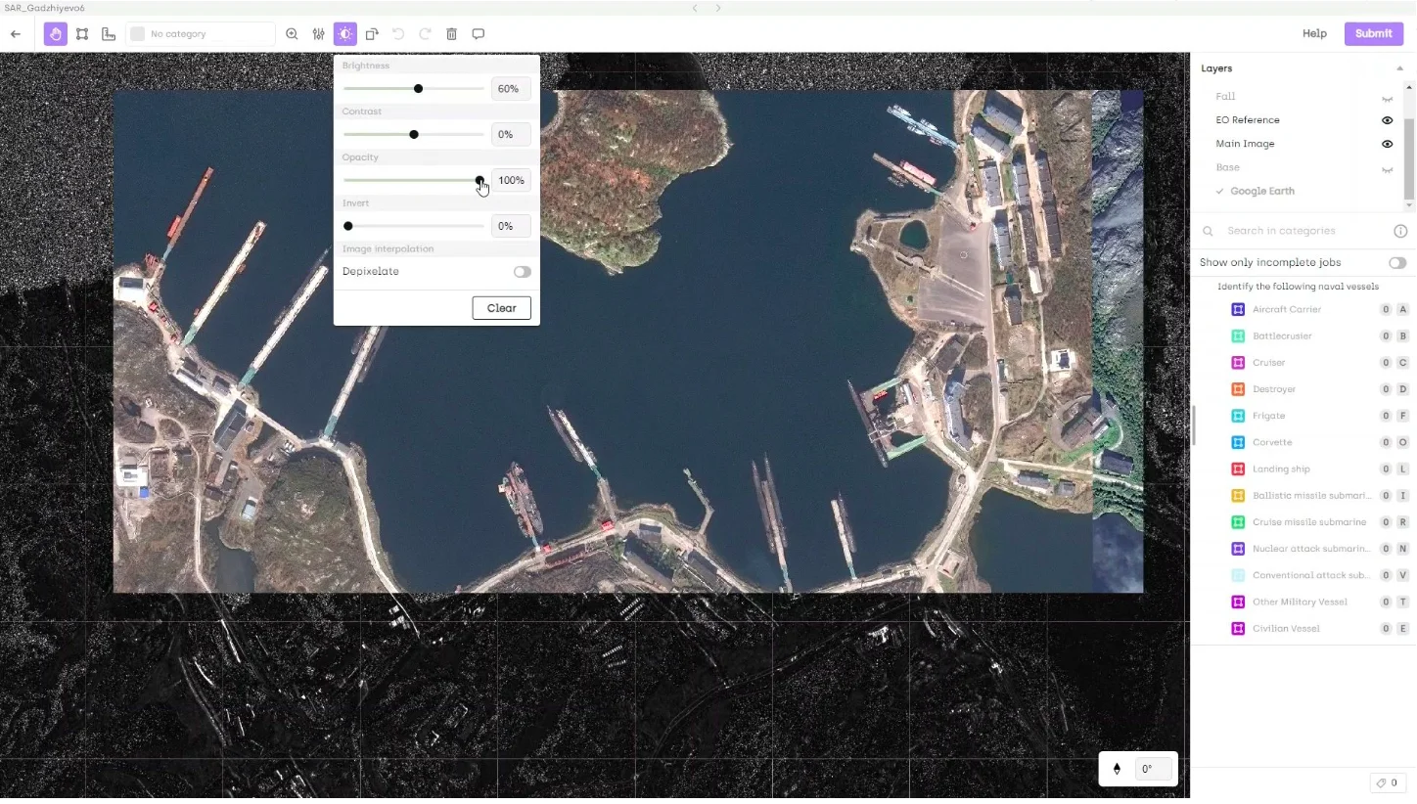1417x804 pixels.
Task: Click the Brightness slider track
Action: (x=450, y=89)
